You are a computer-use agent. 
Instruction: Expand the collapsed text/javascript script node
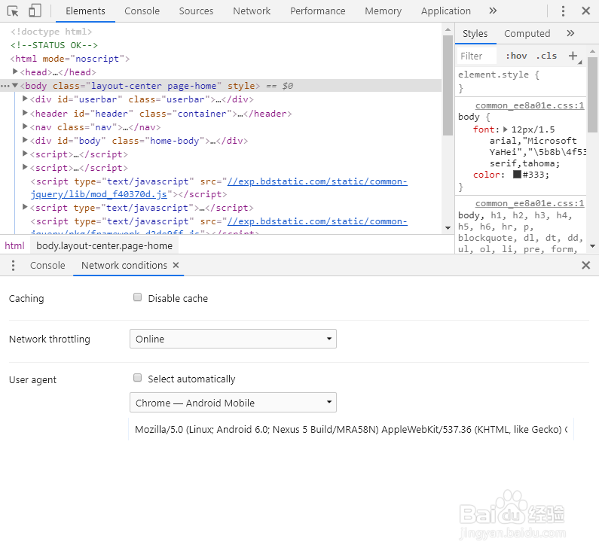point(25,207)
